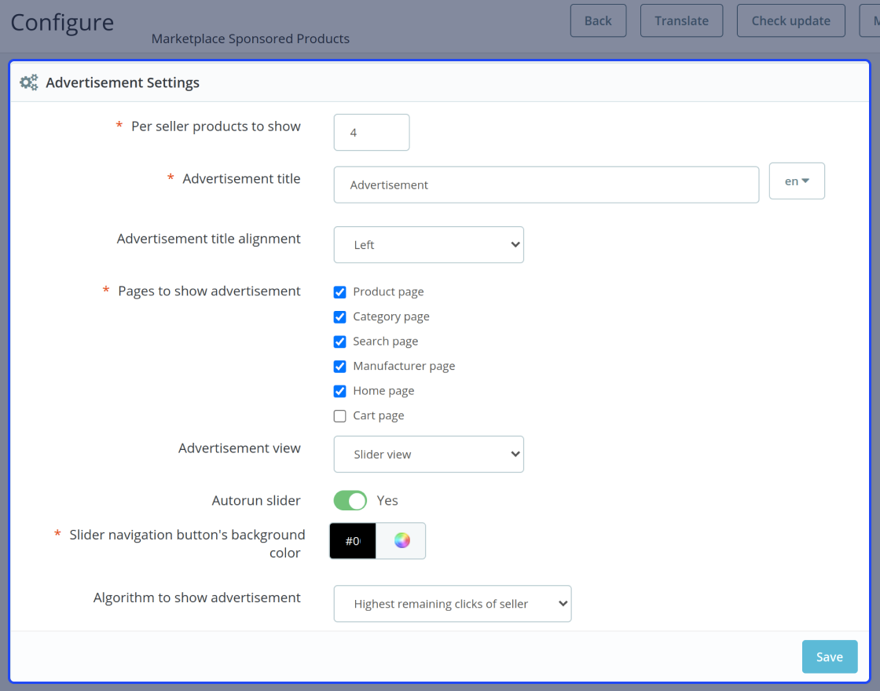
Task: Click the Home page label text
Action: [x=384, y=390]
